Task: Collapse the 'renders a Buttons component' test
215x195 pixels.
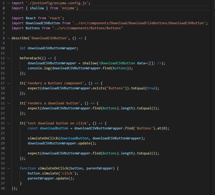Action: (x=9, y=83)
